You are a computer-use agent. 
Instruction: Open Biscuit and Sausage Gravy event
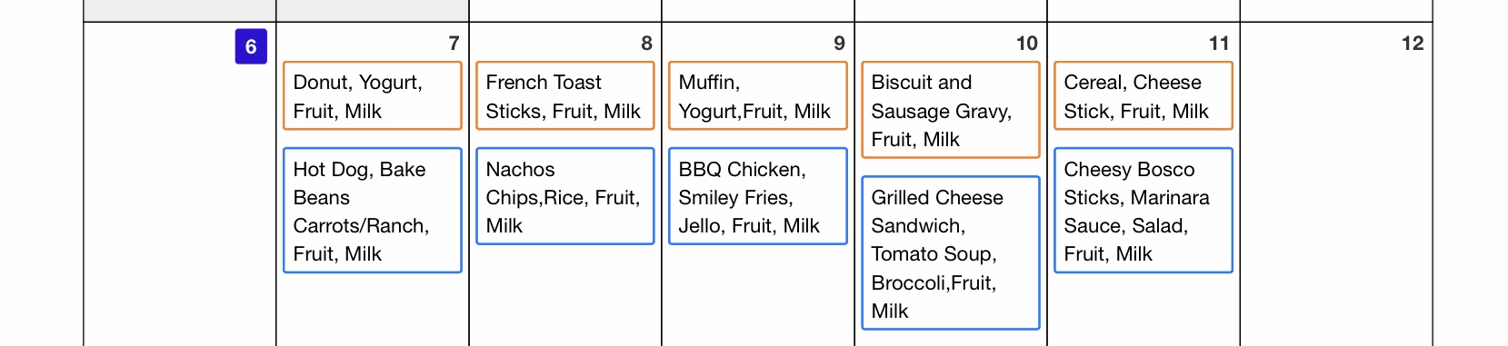tap(951, 110)
